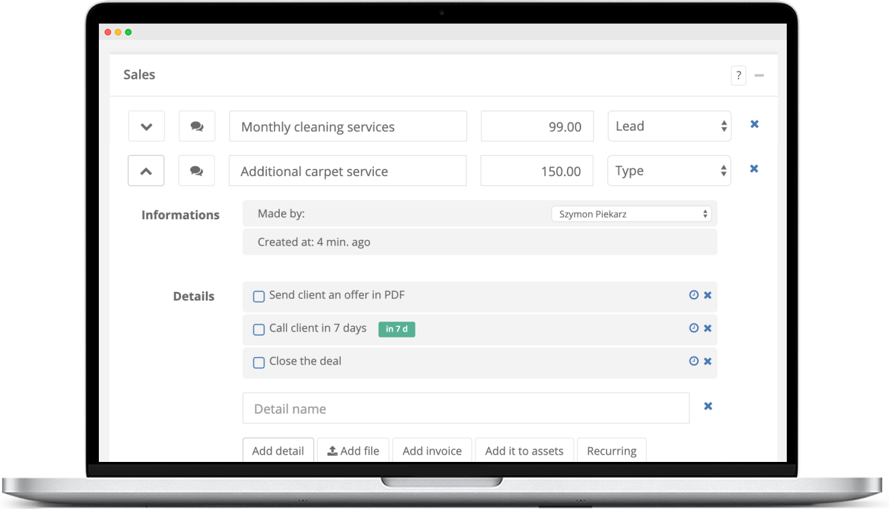Edit the Monthly cleaning services name field
Viewport: 889px width, 509px height.
pos(348,126)
